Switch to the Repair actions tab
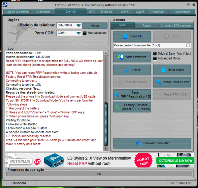Screen dimensions: 198x188 [147, 25]
